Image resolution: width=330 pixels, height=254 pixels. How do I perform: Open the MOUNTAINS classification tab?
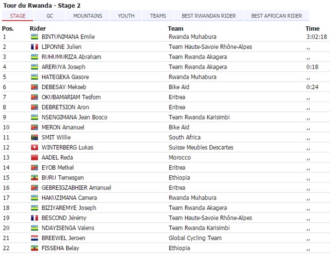(88, 16)
